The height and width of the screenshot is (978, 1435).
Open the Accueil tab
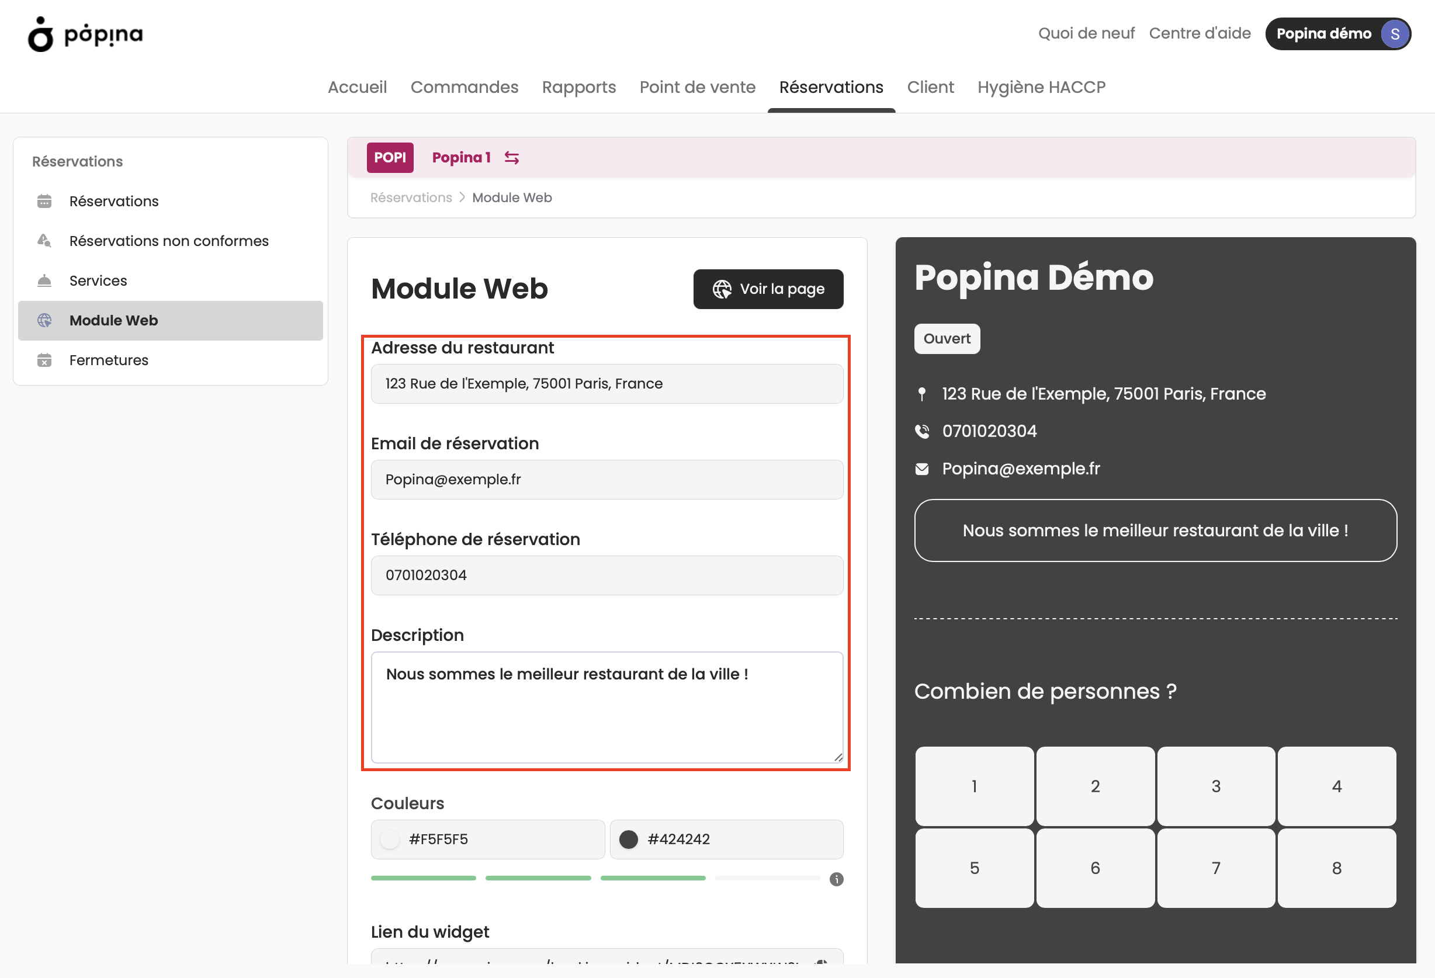[x=358, y=87]
